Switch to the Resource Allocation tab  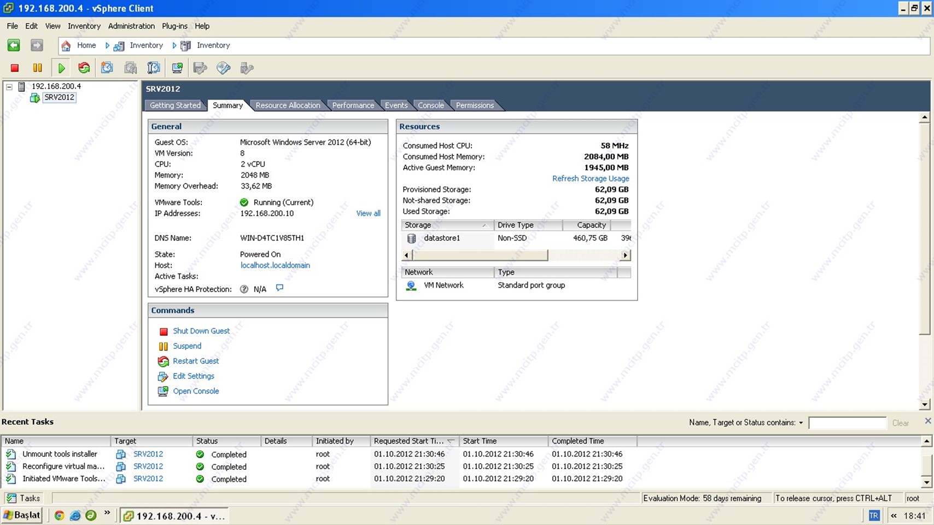coord(288,105)
